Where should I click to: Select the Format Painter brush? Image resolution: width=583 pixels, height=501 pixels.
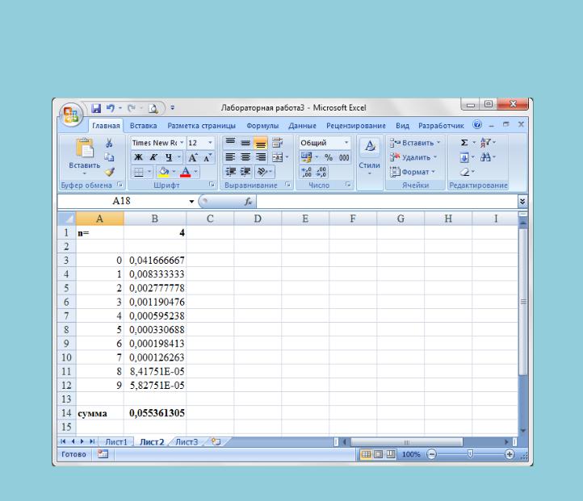tap(109, 172)
